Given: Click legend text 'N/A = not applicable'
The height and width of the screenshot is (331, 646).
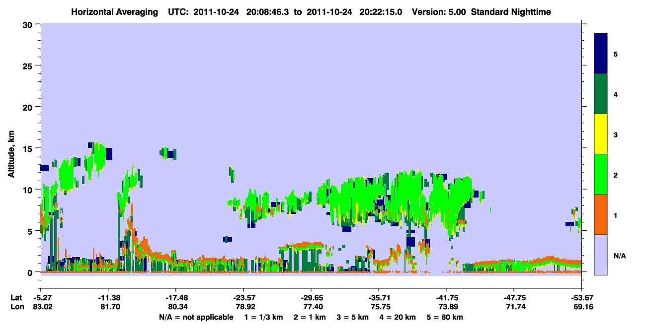Looking at the screenshot, I should pos(196,317).
